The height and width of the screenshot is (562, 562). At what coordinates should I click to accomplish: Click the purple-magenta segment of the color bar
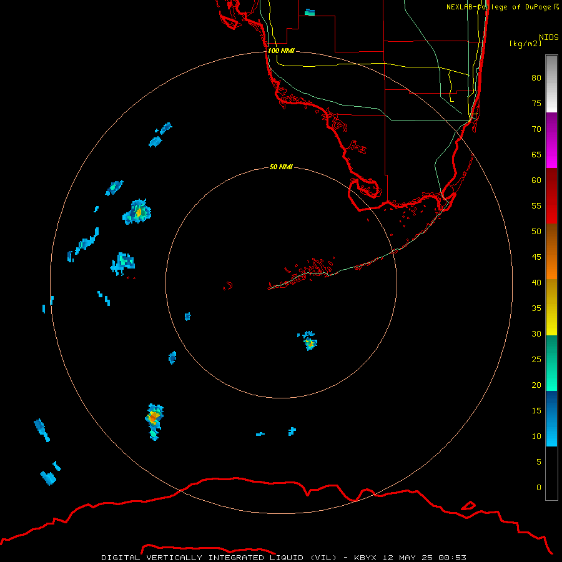pyautogui.click(x=551, y=140)
